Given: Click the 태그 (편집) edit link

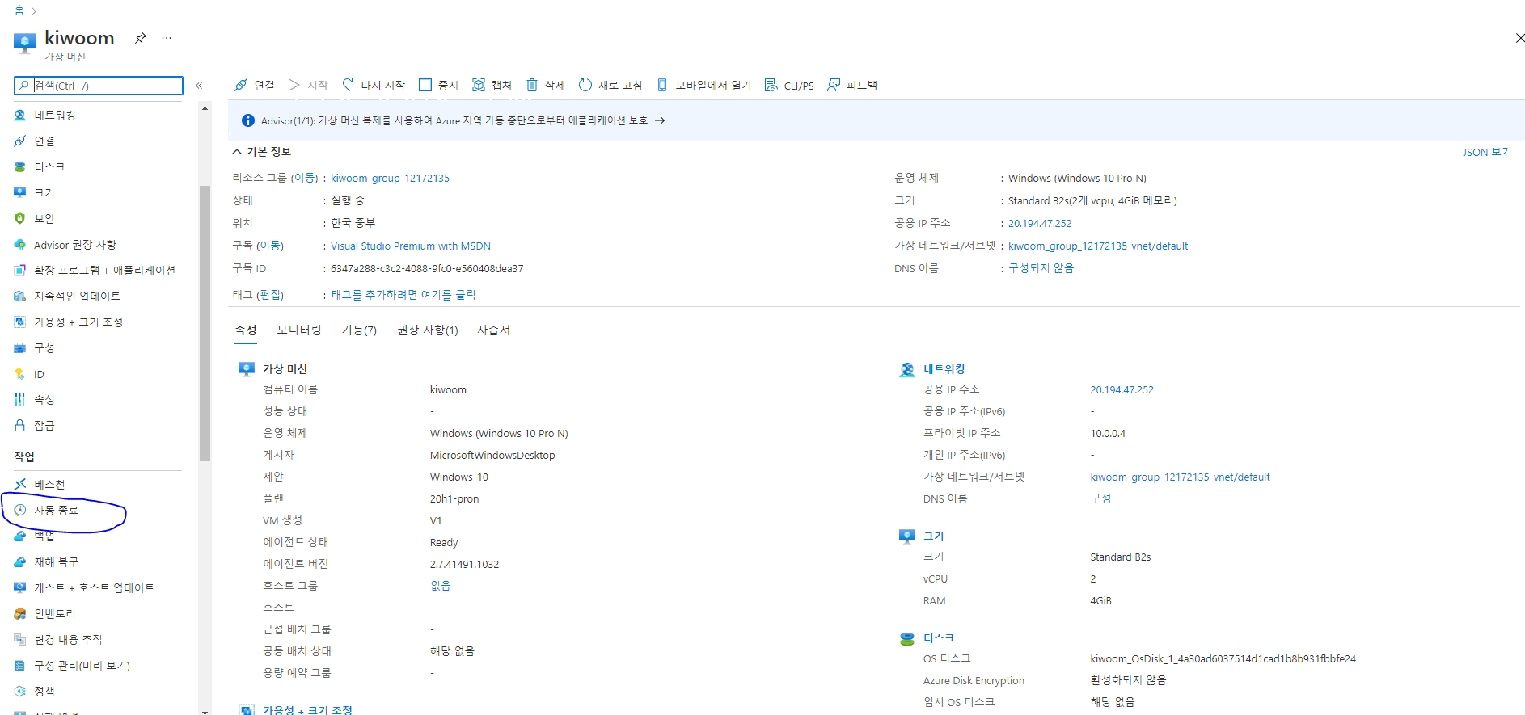Looking at the screenshot, I should (x=270, y=295).
